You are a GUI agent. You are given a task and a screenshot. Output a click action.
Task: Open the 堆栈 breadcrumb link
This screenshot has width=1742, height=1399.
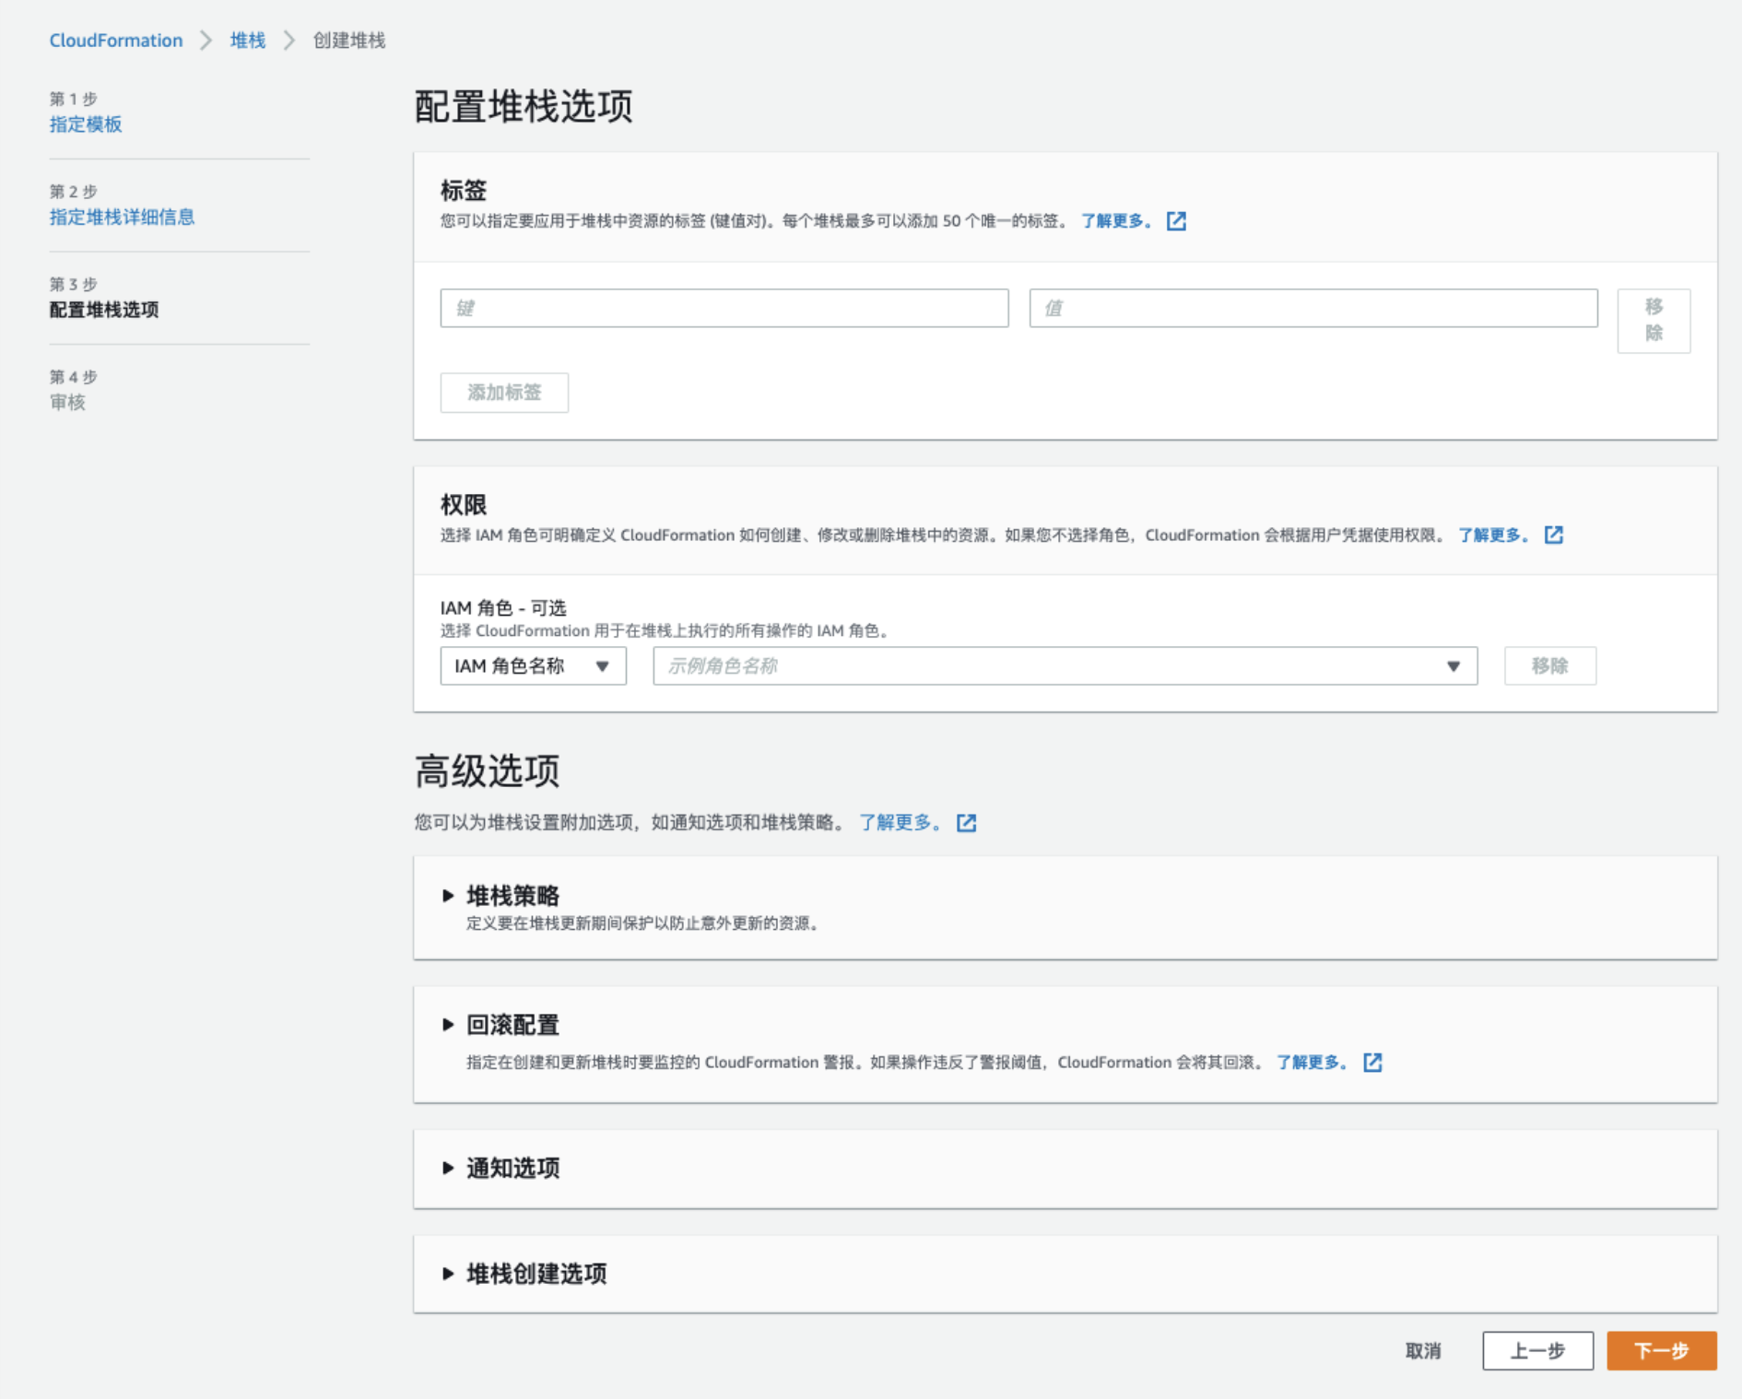coord(247,41)
